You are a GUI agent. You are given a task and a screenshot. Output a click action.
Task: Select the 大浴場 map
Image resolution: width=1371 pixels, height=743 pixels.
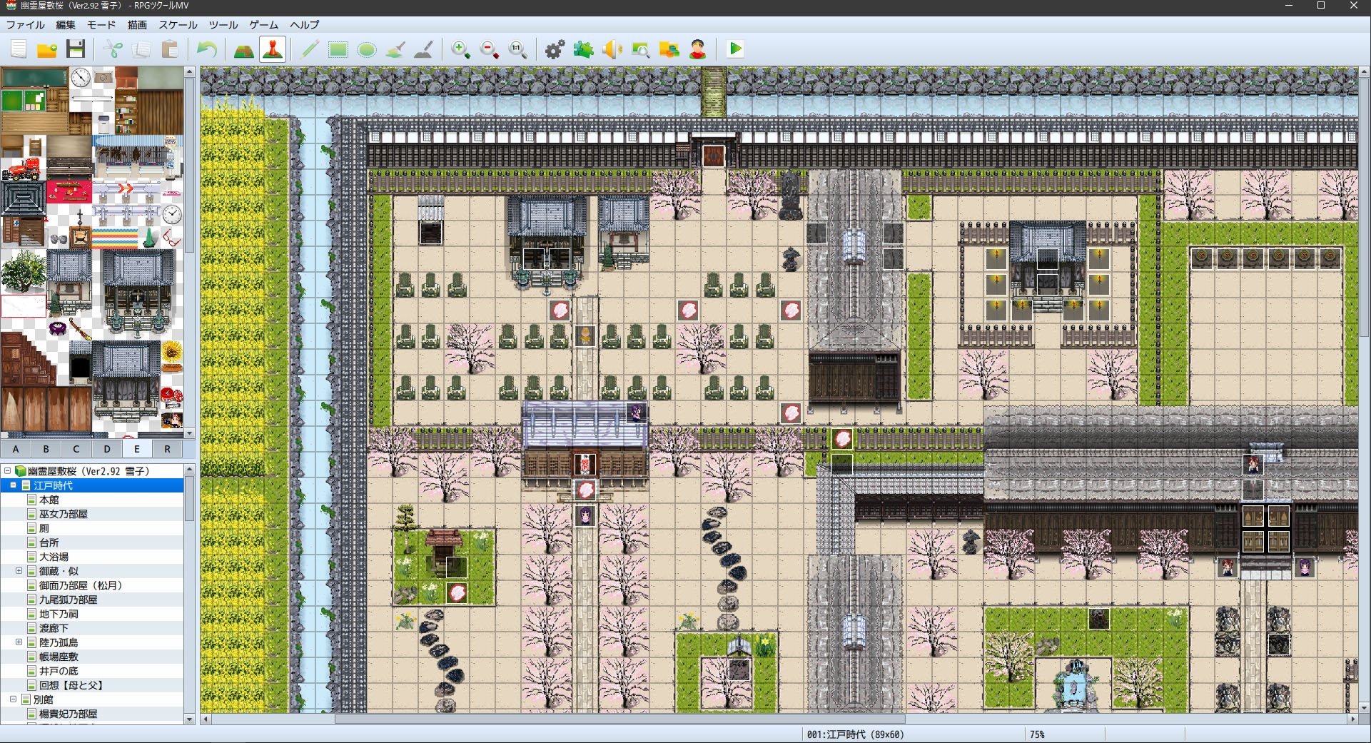coord(54,557)
